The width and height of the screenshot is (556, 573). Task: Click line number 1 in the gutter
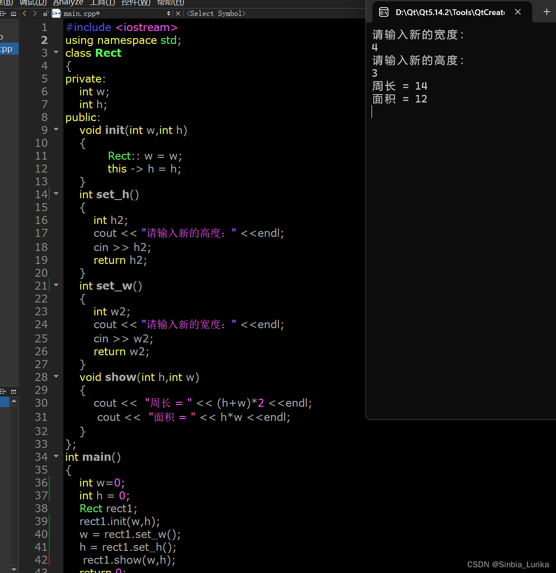click(44, 27)
